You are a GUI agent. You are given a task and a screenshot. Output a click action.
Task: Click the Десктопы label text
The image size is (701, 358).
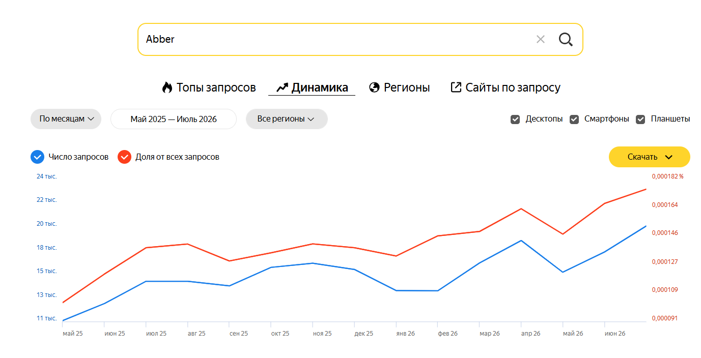click(544, 119)
